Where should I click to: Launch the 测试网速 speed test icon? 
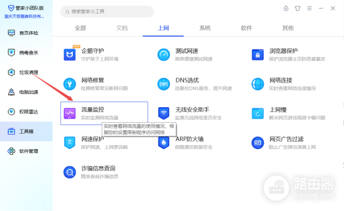point(163,54)
